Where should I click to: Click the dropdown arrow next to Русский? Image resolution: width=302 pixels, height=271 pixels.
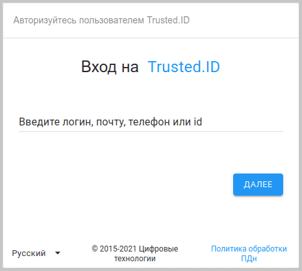(x=58, y=253)
